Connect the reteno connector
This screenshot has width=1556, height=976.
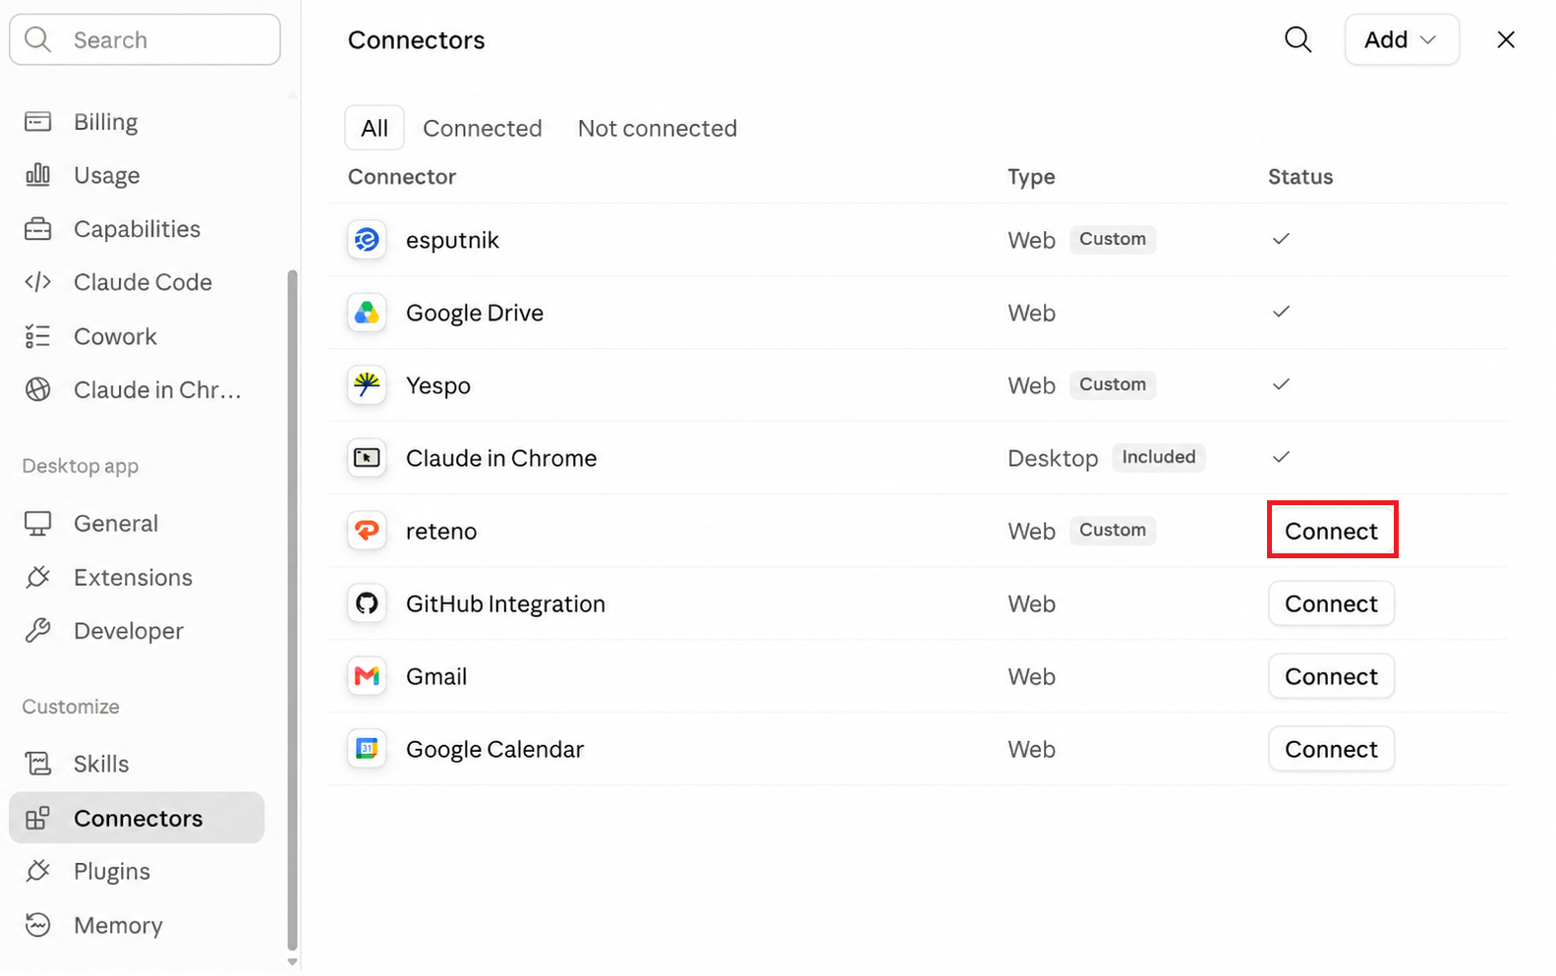coord(1331,531)
